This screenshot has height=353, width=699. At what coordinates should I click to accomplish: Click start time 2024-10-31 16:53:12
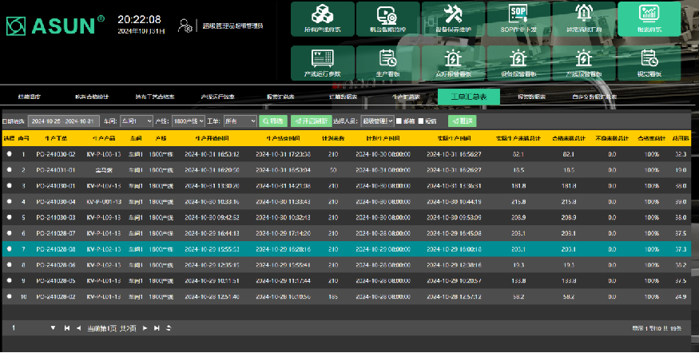212,154
